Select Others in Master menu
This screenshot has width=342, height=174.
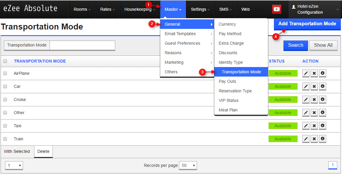187,72
